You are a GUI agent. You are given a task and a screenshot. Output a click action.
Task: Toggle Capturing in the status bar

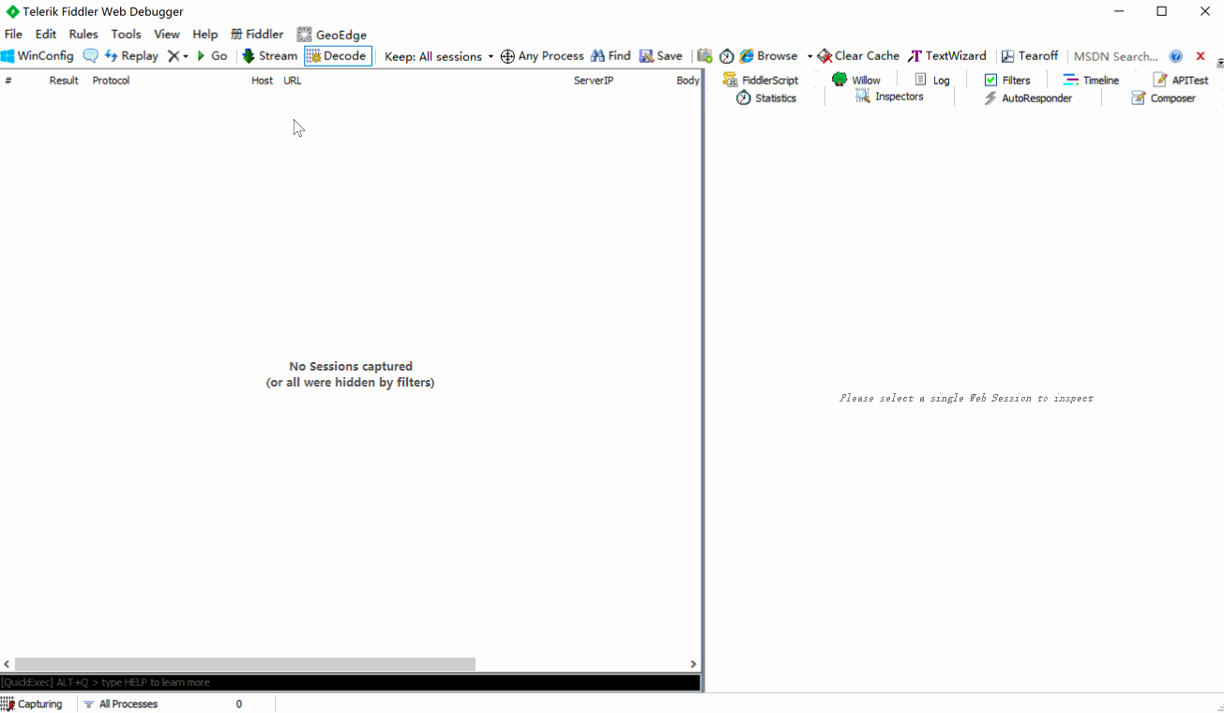(x=32, y=704)
